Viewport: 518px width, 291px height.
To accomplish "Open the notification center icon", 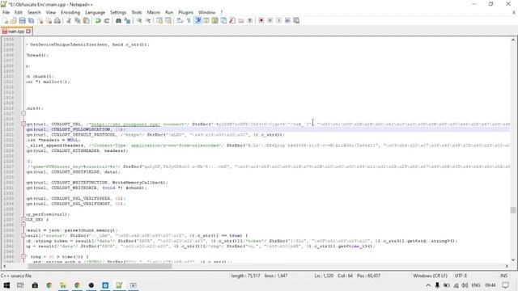I will (x=505, y=285).
